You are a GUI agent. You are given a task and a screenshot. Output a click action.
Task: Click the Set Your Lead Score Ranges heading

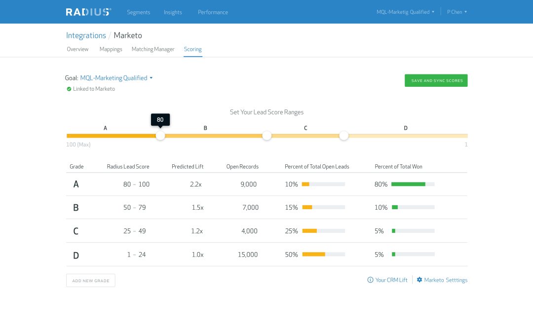coord(266,112)
